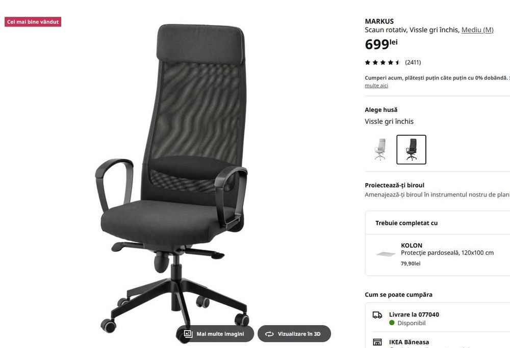Screen dimensions: 510x348
Task: Select the light grey chair cover swatch
Action: click(x=380, y=150)
